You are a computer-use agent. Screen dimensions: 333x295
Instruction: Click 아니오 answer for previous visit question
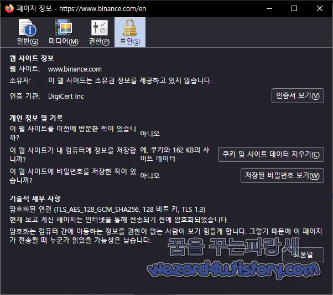[x=150, y=134]
